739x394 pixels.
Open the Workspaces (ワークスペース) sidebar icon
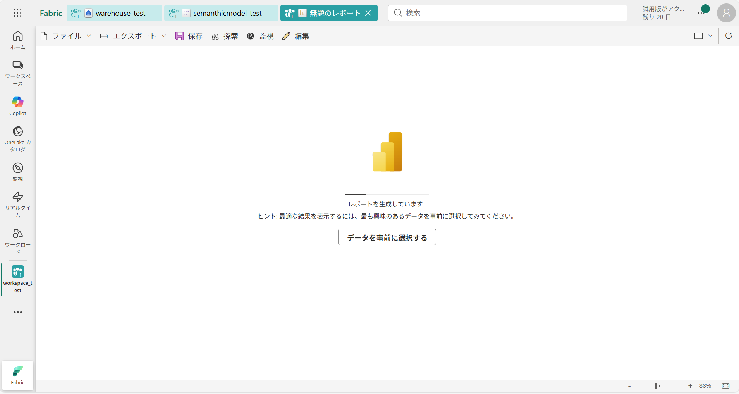tap(18, 72)
